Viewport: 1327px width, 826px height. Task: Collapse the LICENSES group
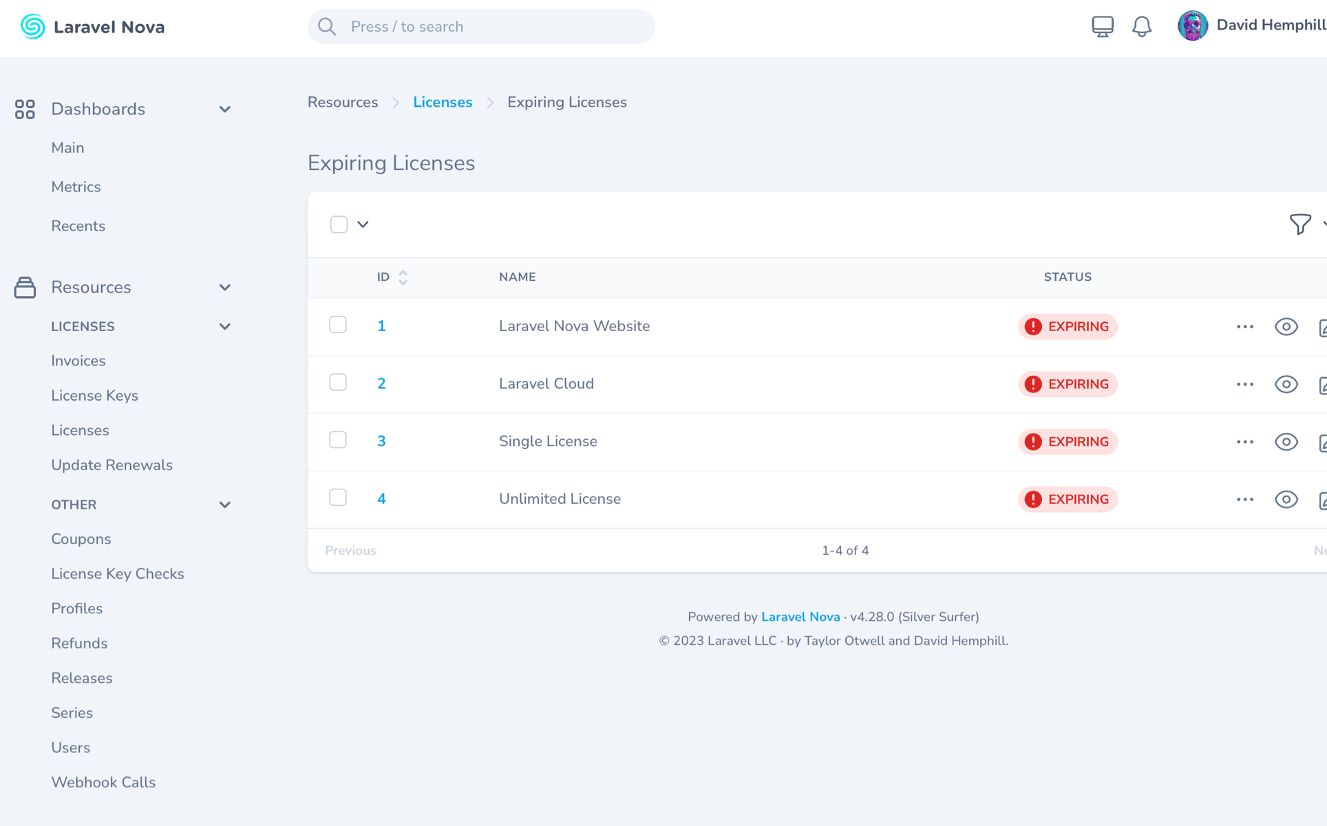224,327
